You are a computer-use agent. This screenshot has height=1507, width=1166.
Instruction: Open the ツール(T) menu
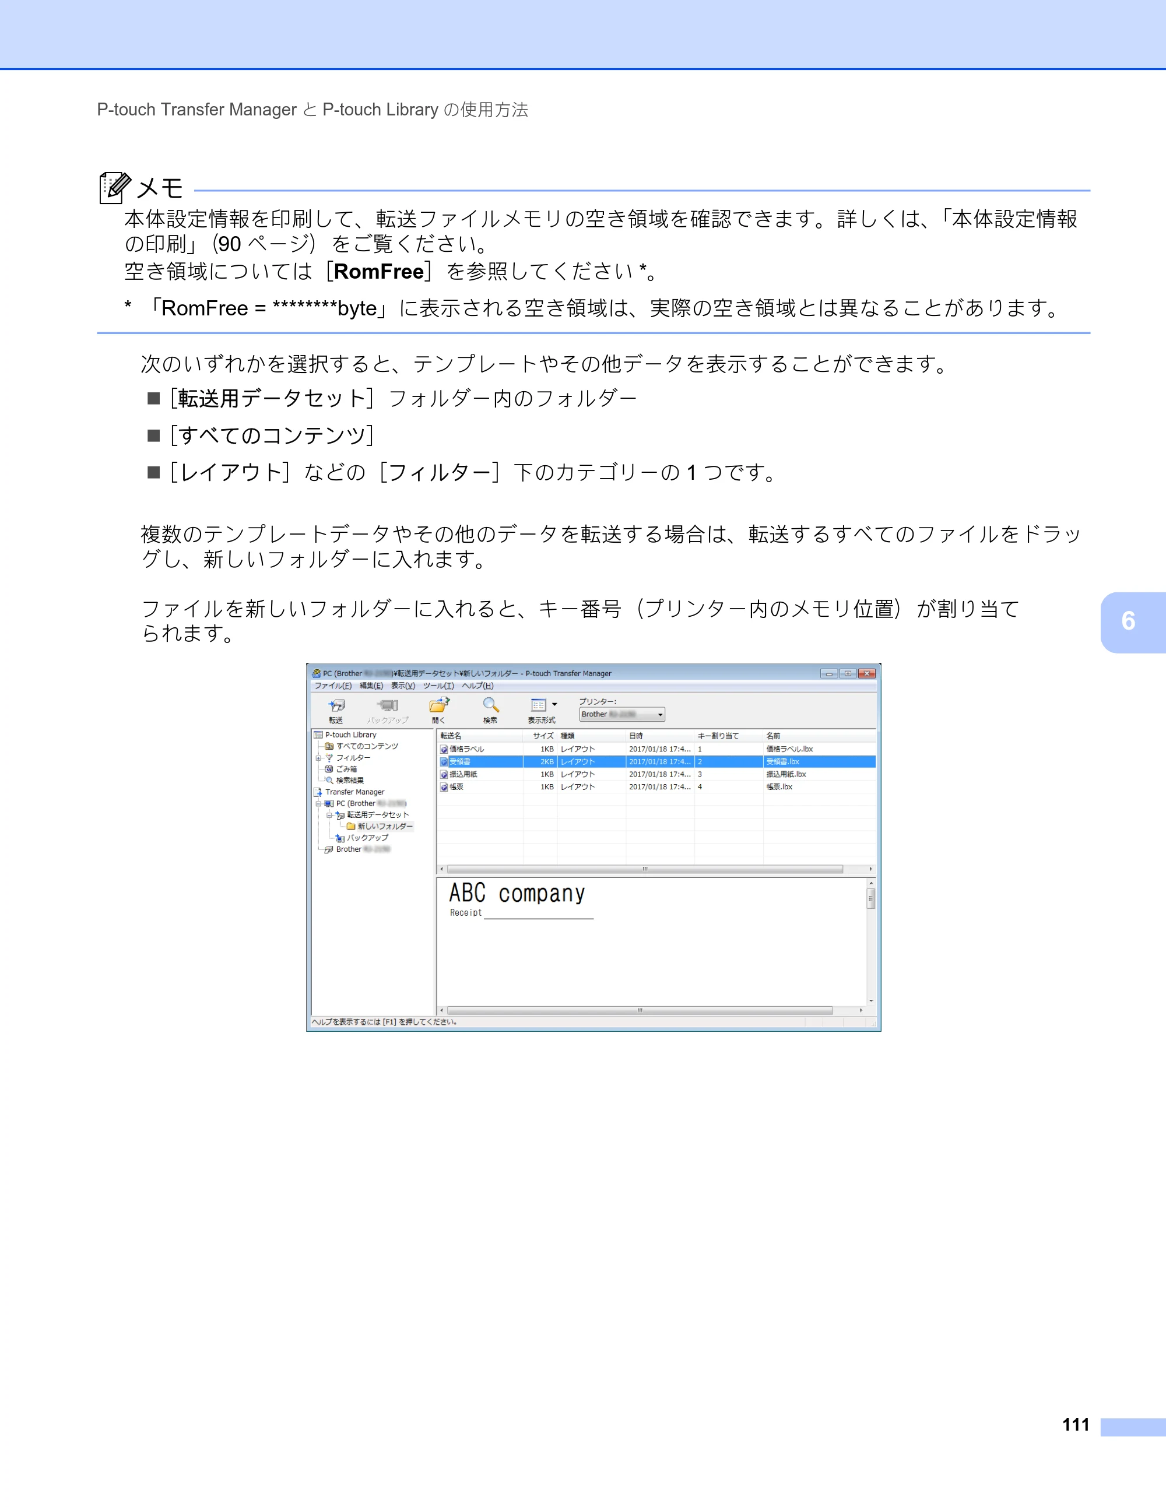click(438, 686)
